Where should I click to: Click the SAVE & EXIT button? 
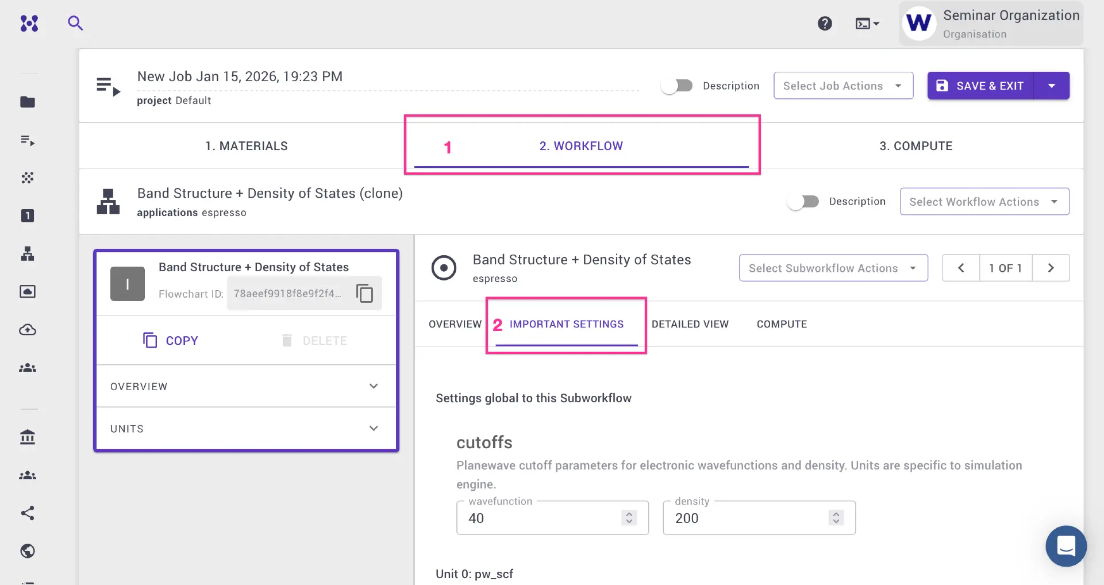(x=980, y=85)
